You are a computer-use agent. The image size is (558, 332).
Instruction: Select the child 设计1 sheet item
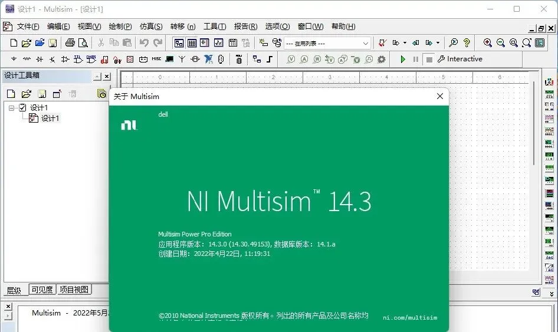click(50, 118)
